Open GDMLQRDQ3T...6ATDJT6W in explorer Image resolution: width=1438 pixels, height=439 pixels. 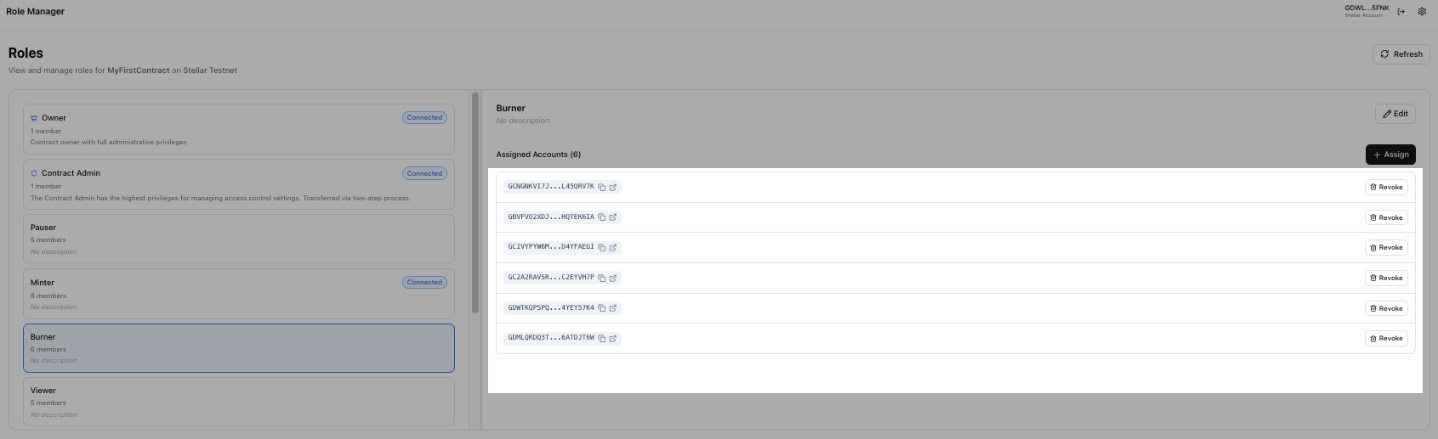(x=612, y=339)
